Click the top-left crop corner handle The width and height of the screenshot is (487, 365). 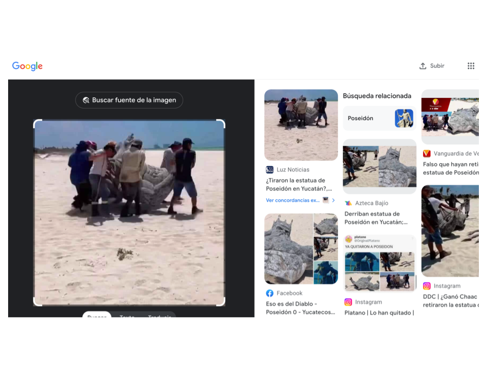click(x=36, y=122)
